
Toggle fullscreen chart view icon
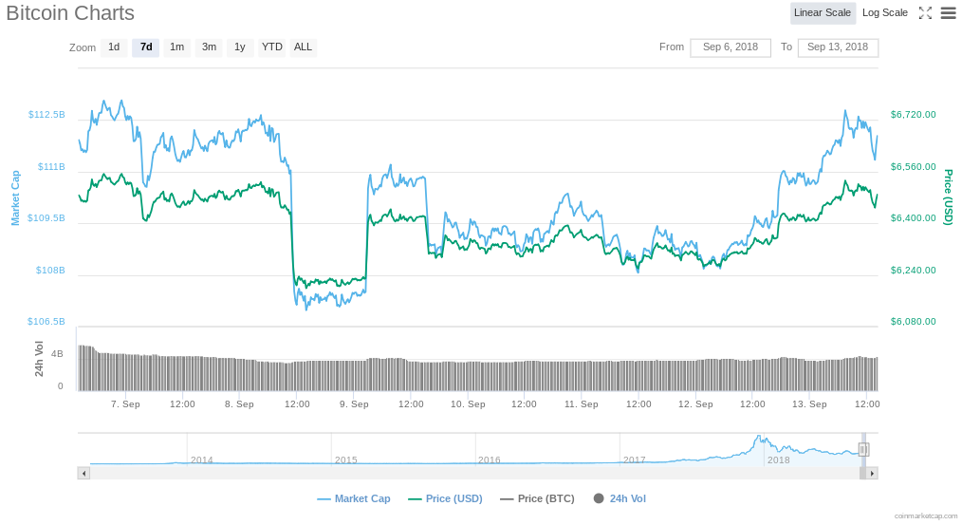(x=925, y=13)
